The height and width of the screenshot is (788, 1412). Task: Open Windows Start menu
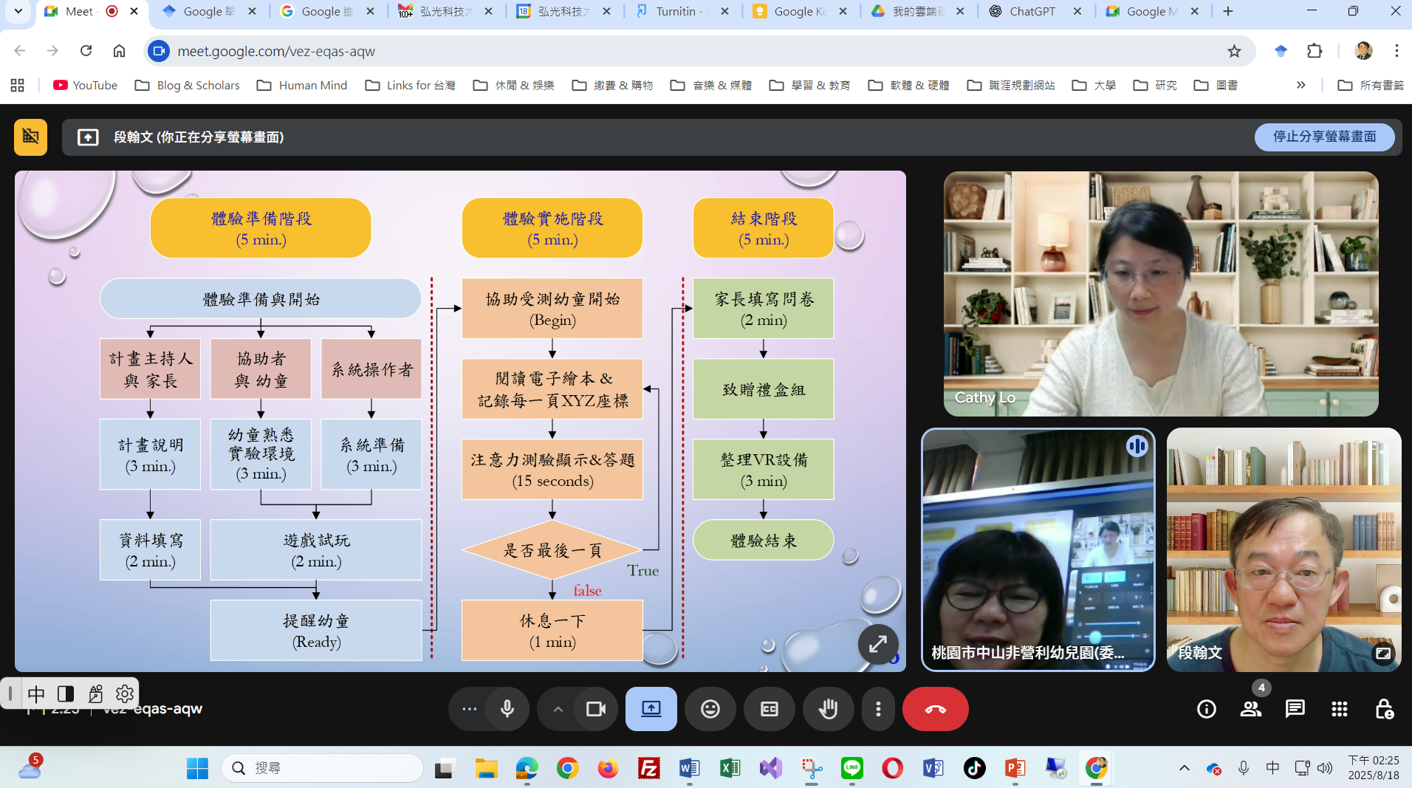tap(197, 769)
